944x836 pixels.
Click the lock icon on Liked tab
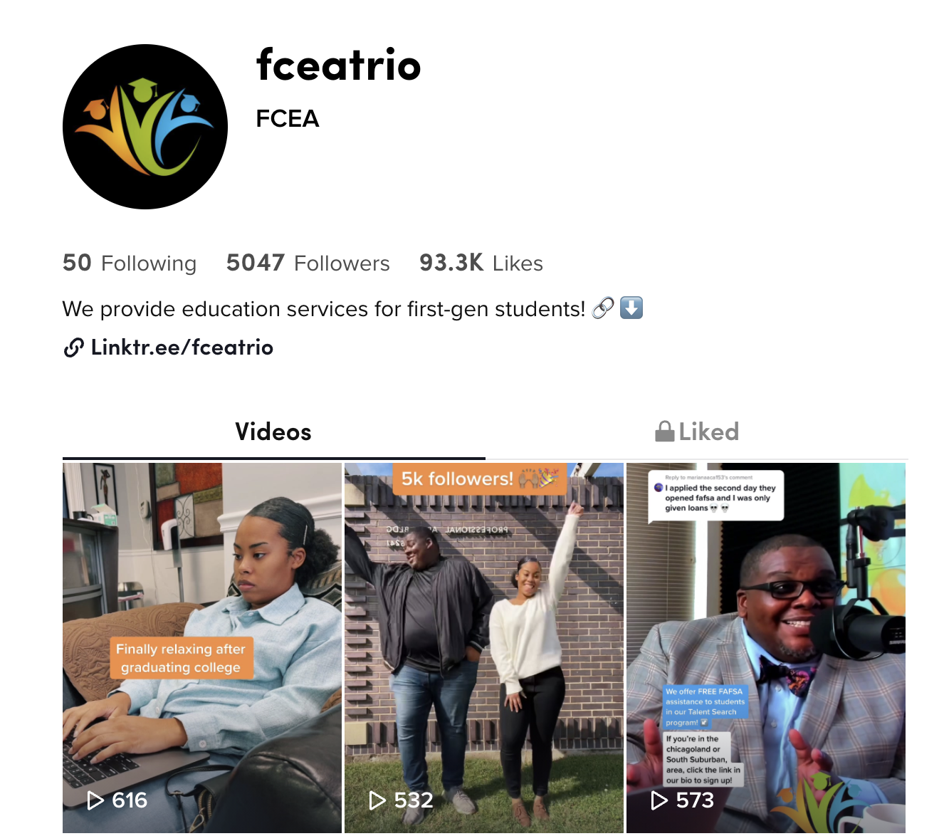tap(665, 431)
